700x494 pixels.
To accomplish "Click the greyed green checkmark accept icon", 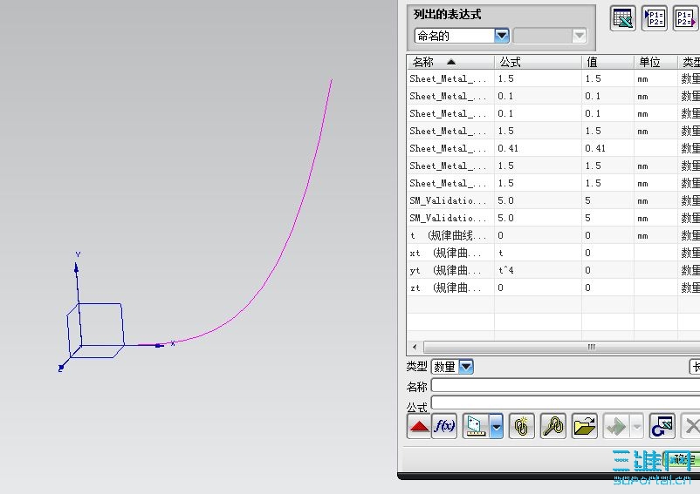I will coord(616,426).
